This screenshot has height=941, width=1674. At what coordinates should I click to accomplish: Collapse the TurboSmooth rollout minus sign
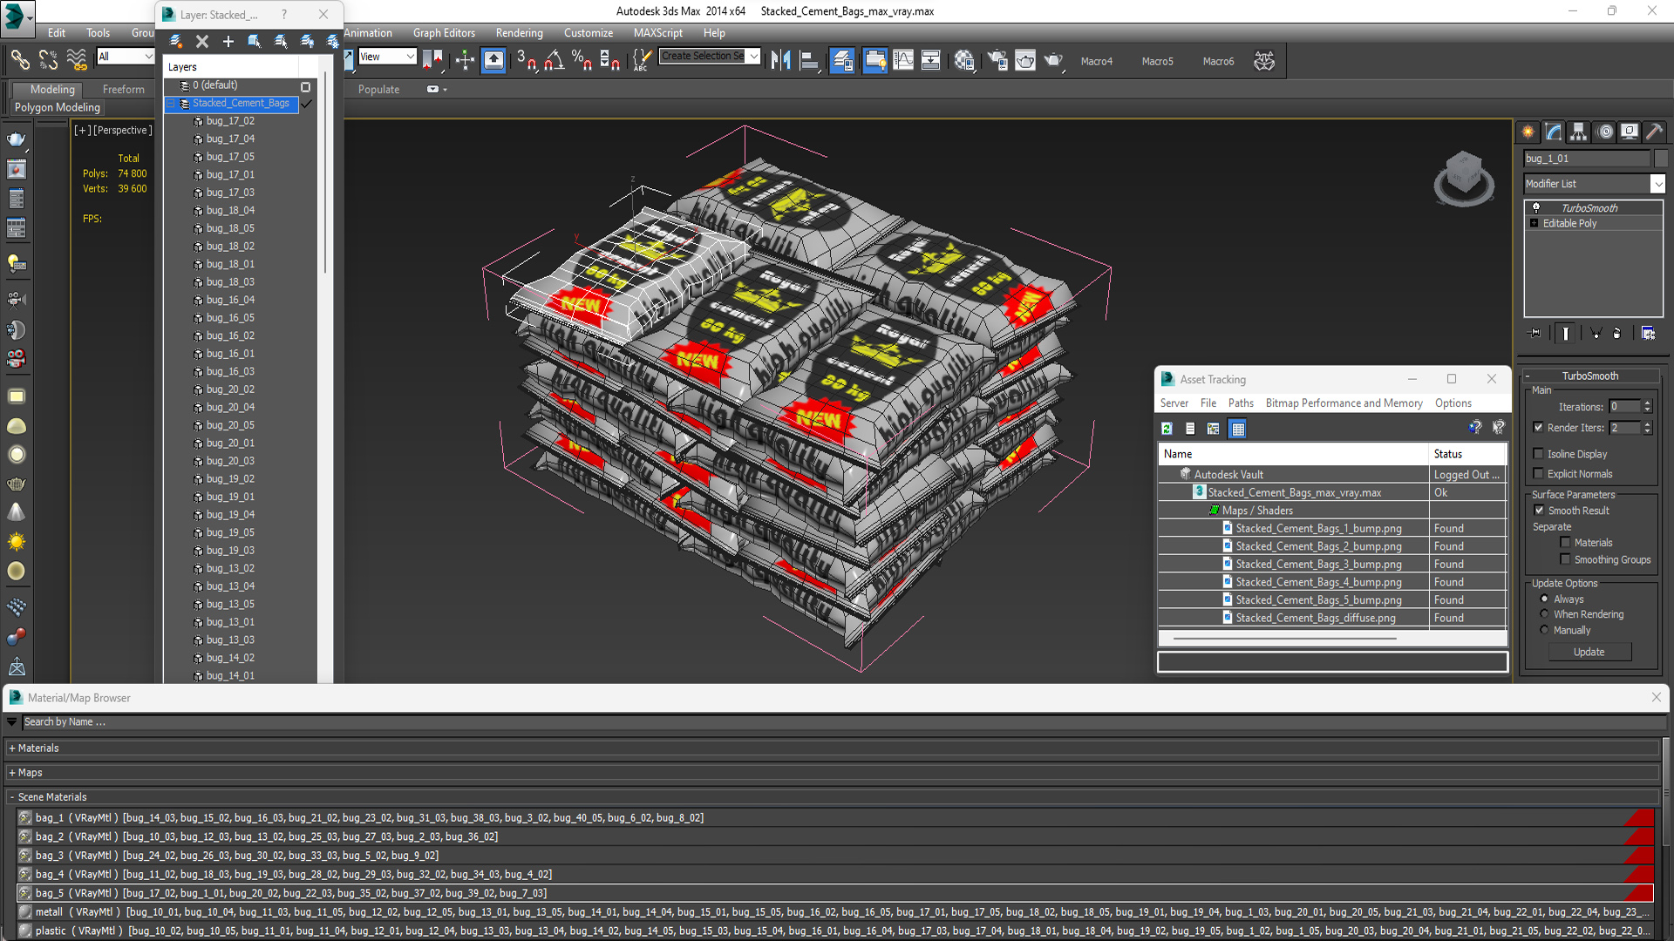pyautogui.click(x=1528, y=376)
